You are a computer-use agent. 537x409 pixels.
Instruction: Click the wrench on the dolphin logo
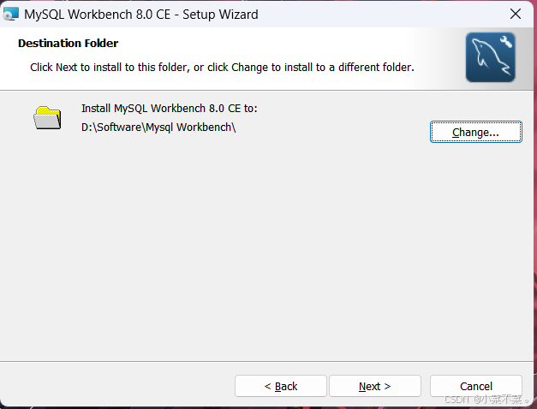(504, 44)
